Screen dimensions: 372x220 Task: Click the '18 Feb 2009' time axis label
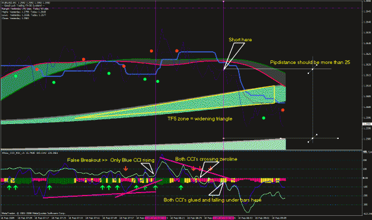[7, 218]
